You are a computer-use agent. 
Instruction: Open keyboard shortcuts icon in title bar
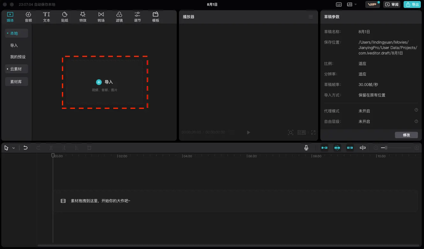[x=339, y=4]
